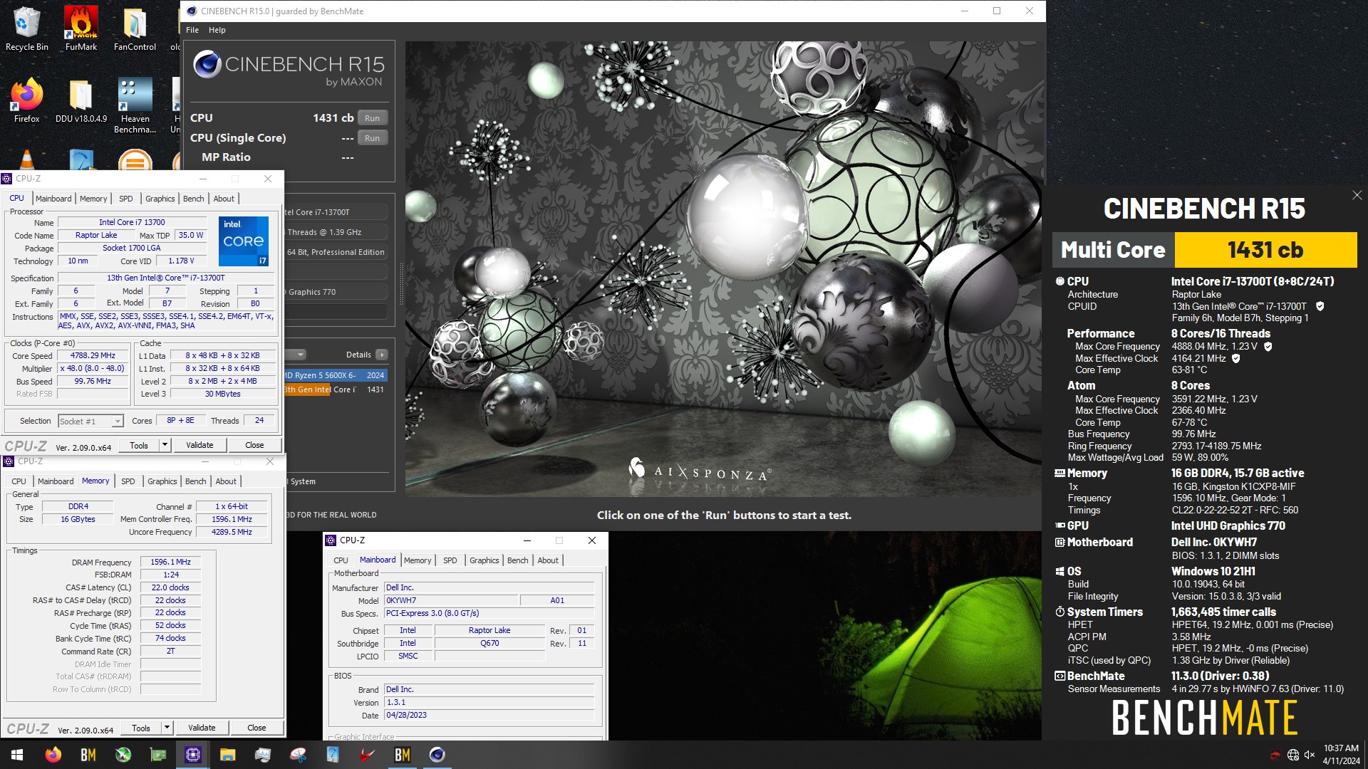Open the Recycle Bin desktop icon
The width and height of the screenshot is (1368, 769).
pyautogui.click(x=26, y=29)
